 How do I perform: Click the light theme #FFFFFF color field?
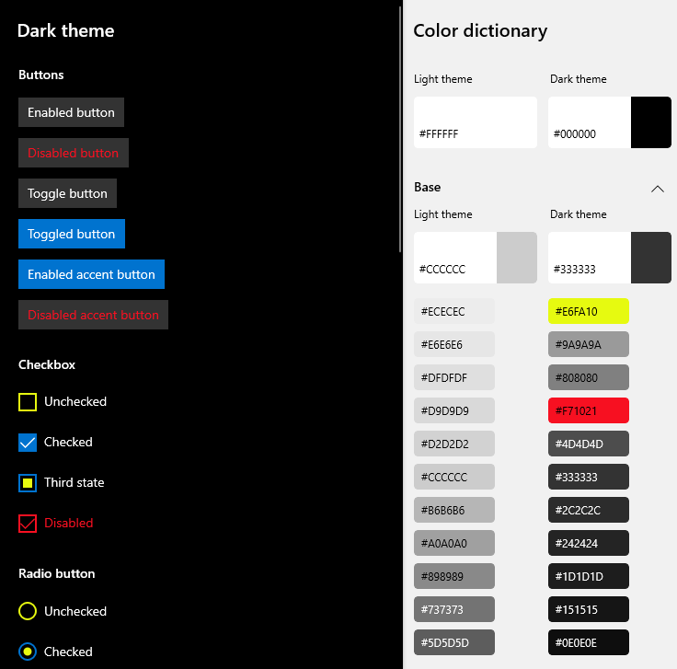coord(475,122)
